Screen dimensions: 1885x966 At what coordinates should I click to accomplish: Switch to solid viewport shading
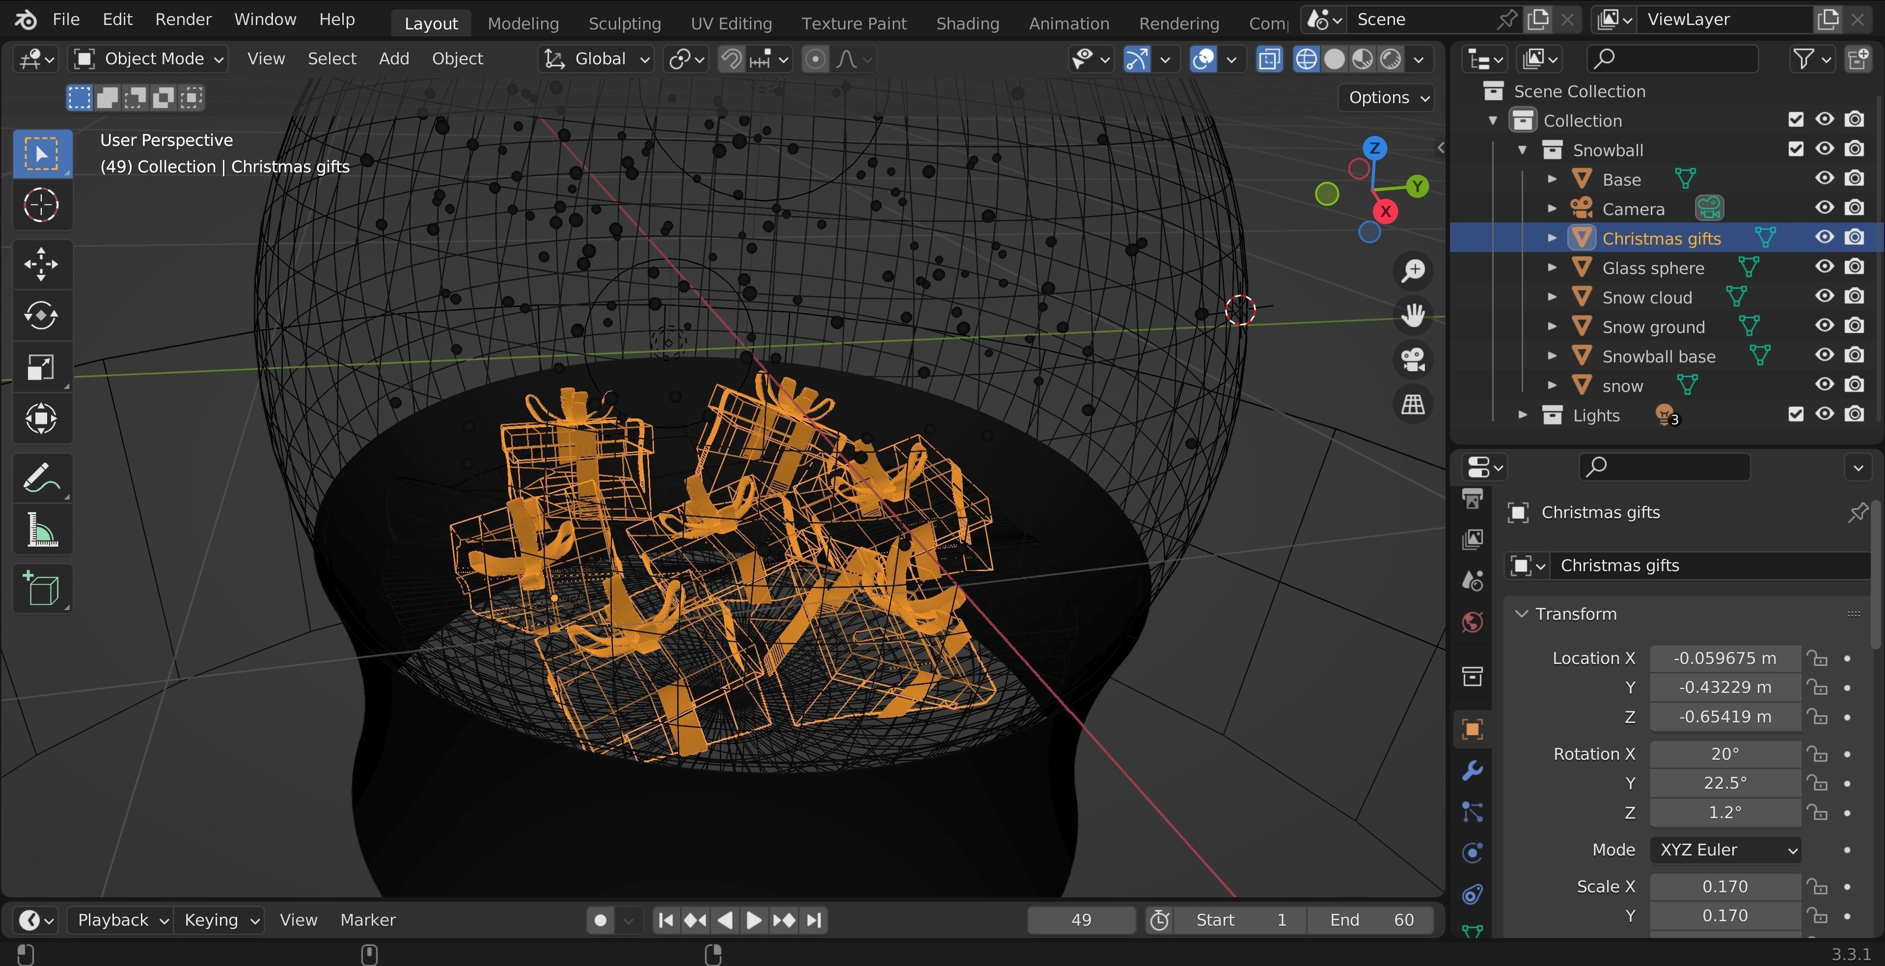pyautogui.click(x=1335, y=58)
